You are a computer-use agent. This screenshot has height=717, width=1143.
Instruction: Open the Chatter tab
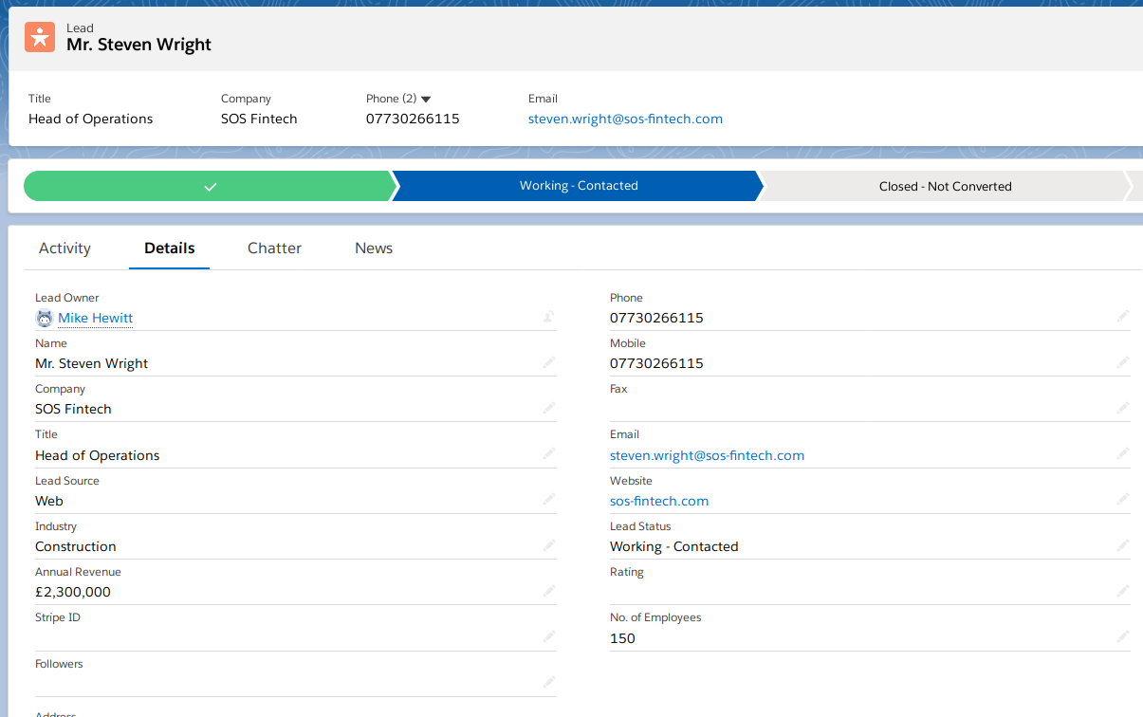pos(274,248)
